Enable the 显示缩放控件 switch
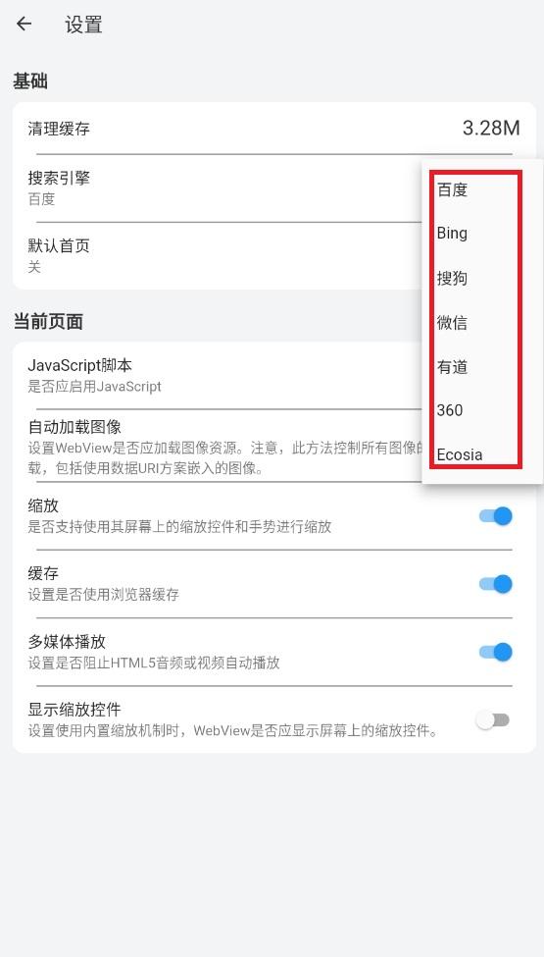The image size is (544, 957). point(493,720)
